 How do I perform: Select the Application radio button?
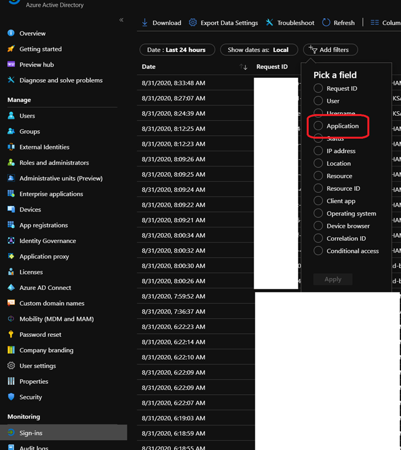(x=318, y=126)
